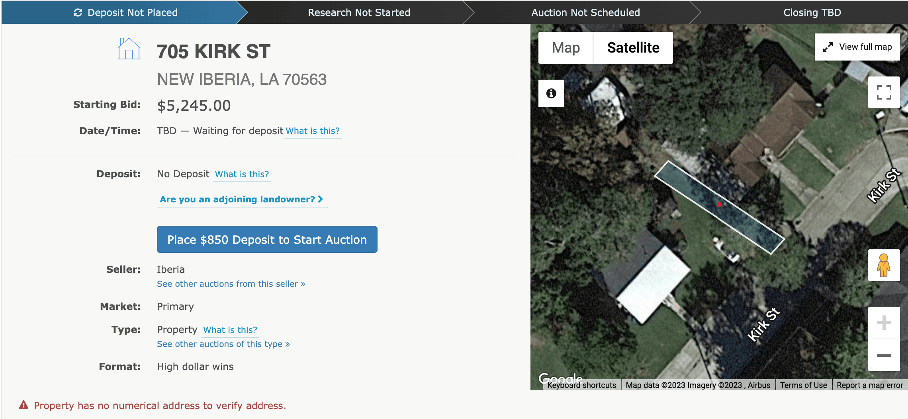Image resolution: width=908 pixels, height=419 pixels.
Task: See other auctions from this seller
Action: click(x=231, y=284)
